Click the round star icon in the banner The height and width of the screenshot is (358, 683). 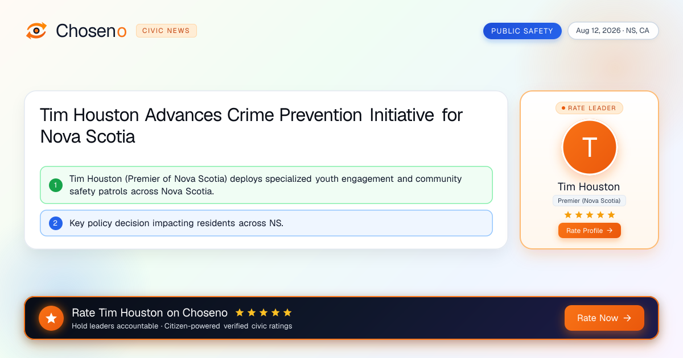(51, 318)
